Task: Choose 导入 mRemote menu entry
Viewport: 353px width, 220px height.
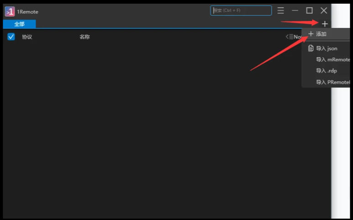Action: pos(326,60)
